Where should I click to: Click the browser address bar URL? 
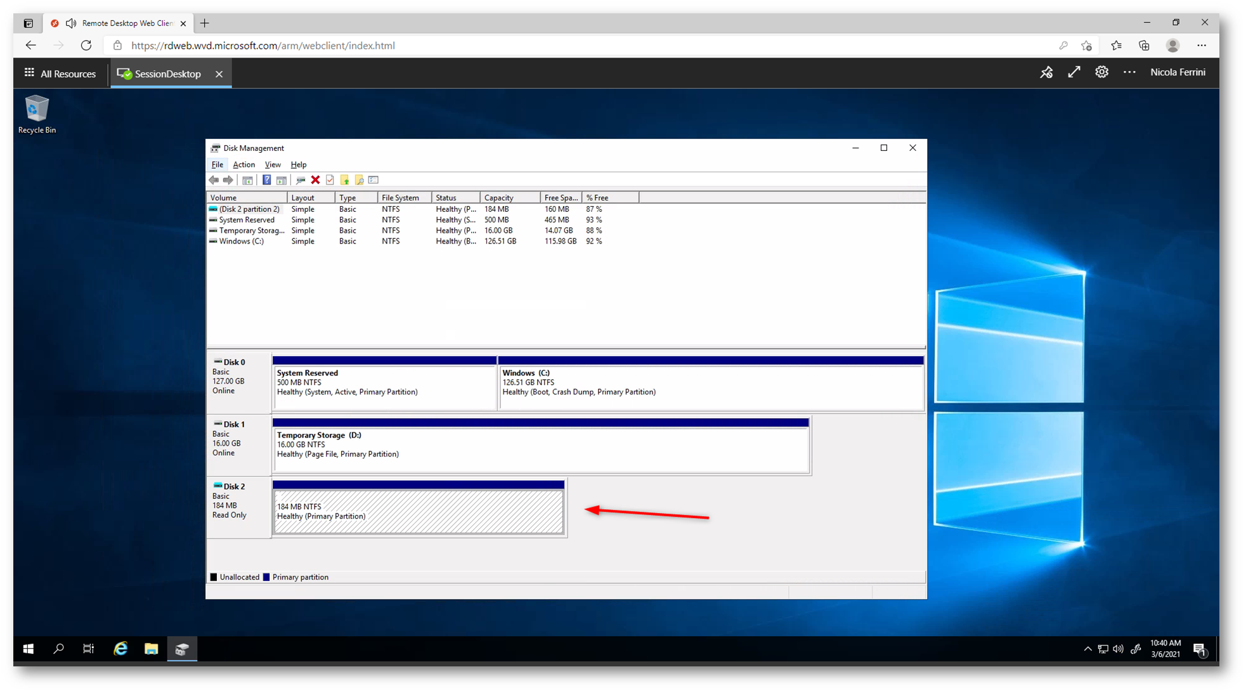tap(263, 46)
